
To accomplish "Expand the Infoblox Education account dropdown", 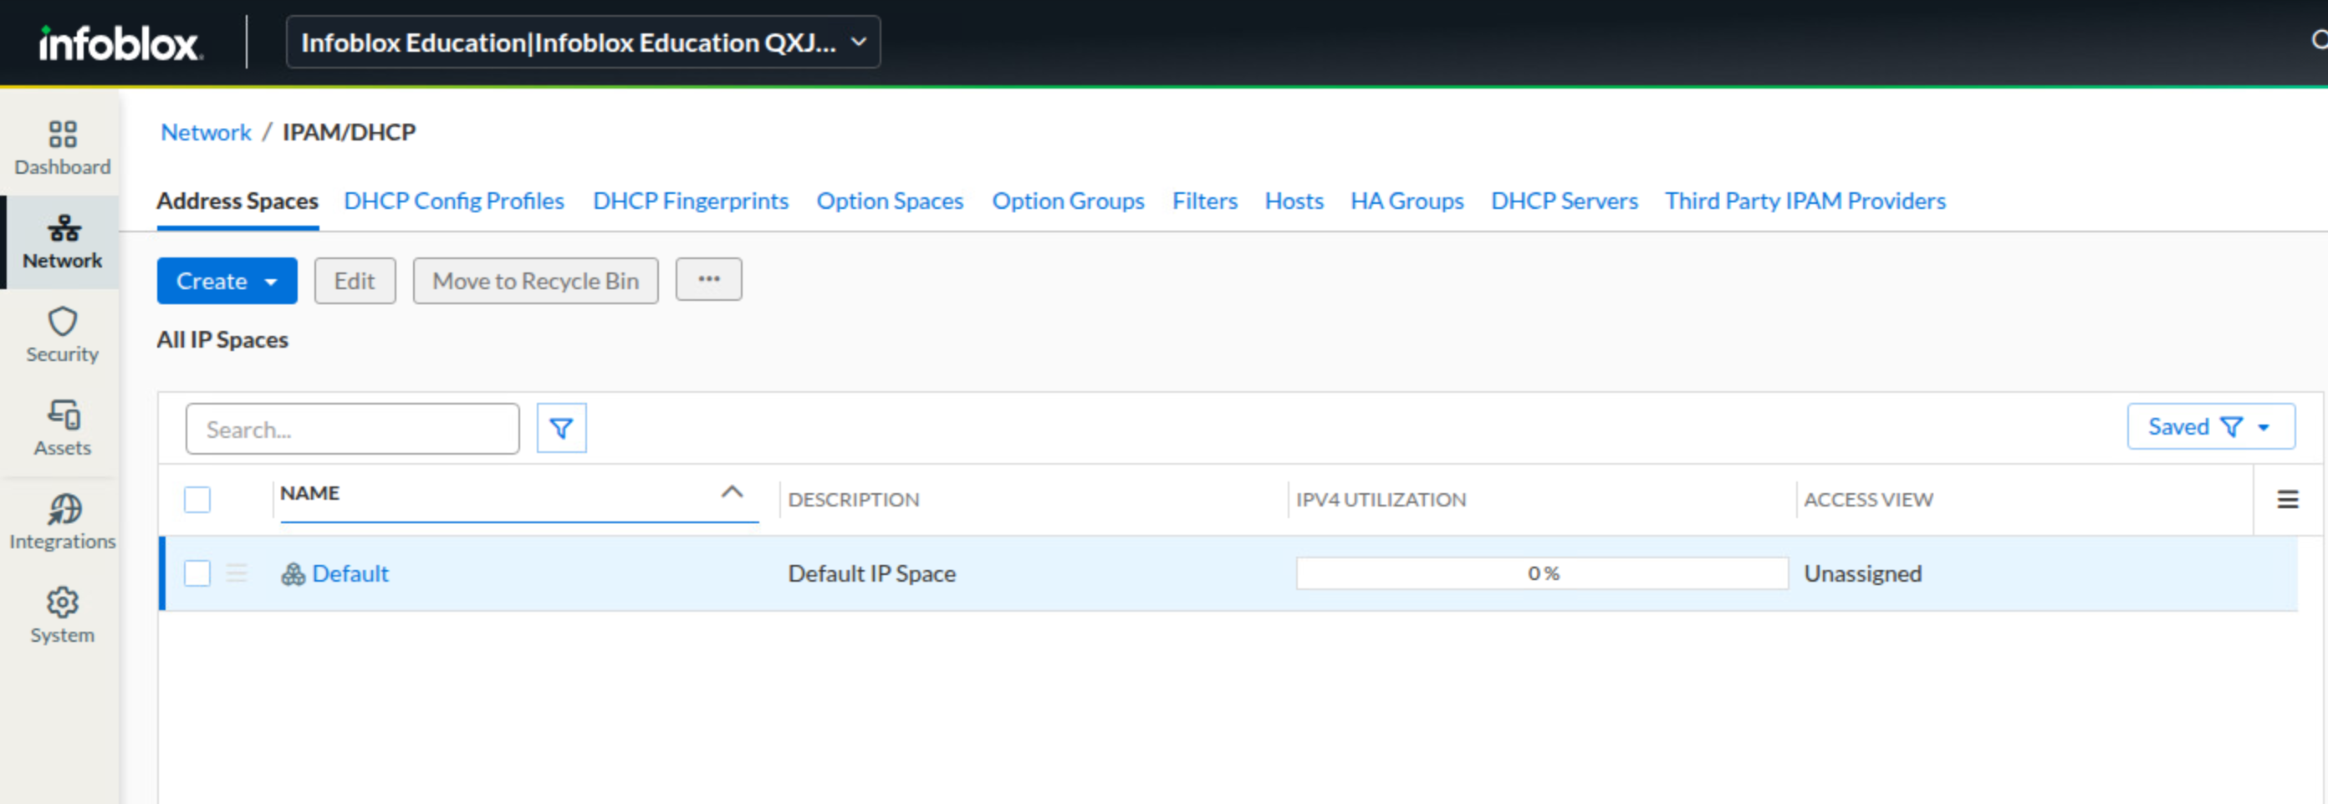I will [x=583, y=43].
